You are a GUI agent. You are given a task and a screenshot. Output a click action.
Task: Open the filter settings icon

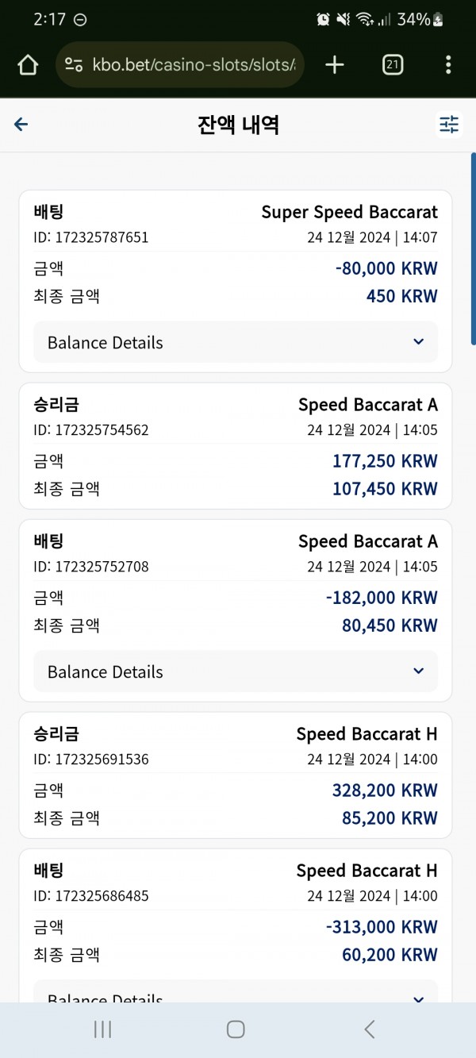click(x=449, y=125)
